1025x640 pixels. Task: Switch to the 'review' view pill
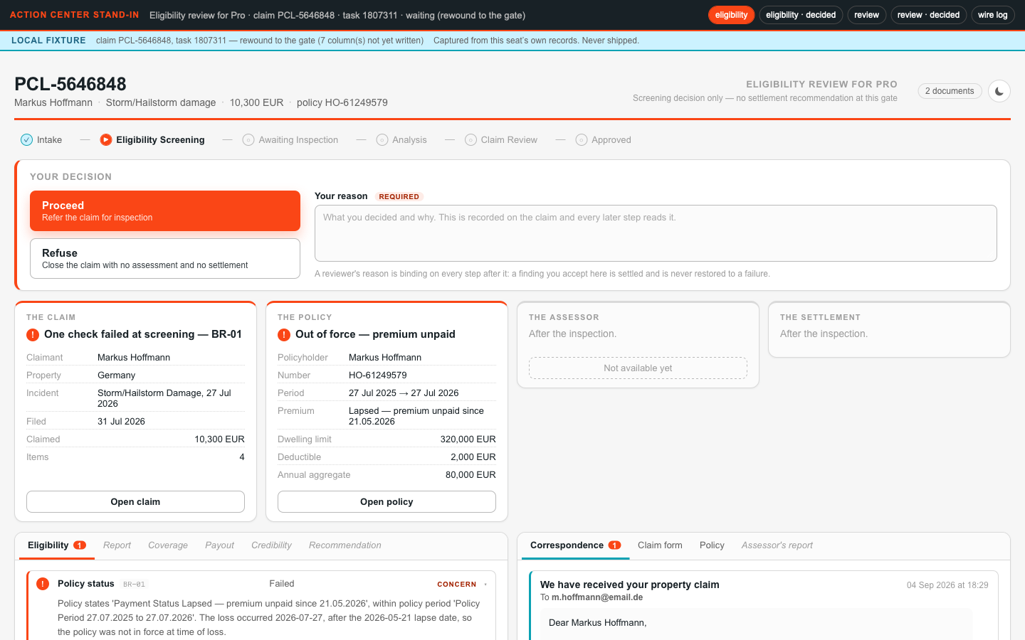(x=866, y=15)
